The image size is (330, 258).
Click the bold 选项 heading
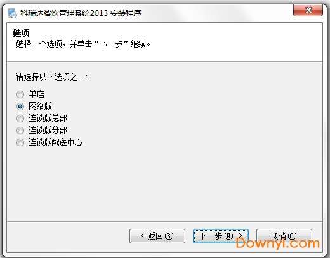[x=21, y=33]
